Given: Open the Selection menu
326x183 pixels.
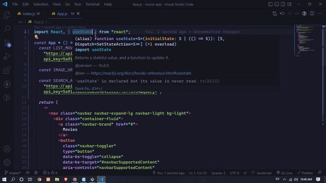Looking at the screenshot, I should click(41, 4).
